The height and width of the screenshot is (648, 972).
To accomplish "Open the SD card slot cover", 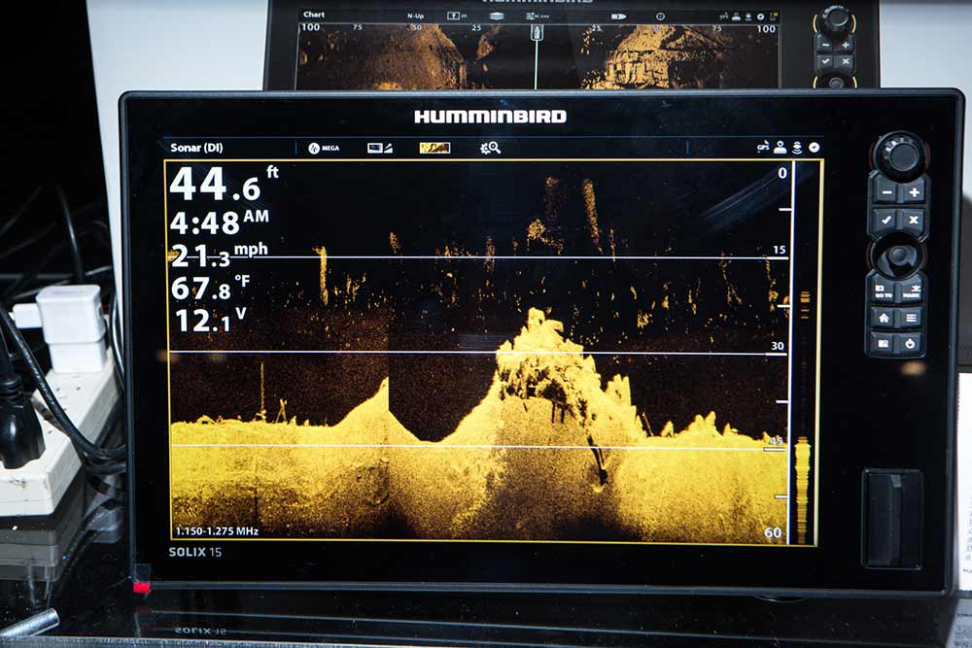I will pyautogui.click(x=893, y=519).
